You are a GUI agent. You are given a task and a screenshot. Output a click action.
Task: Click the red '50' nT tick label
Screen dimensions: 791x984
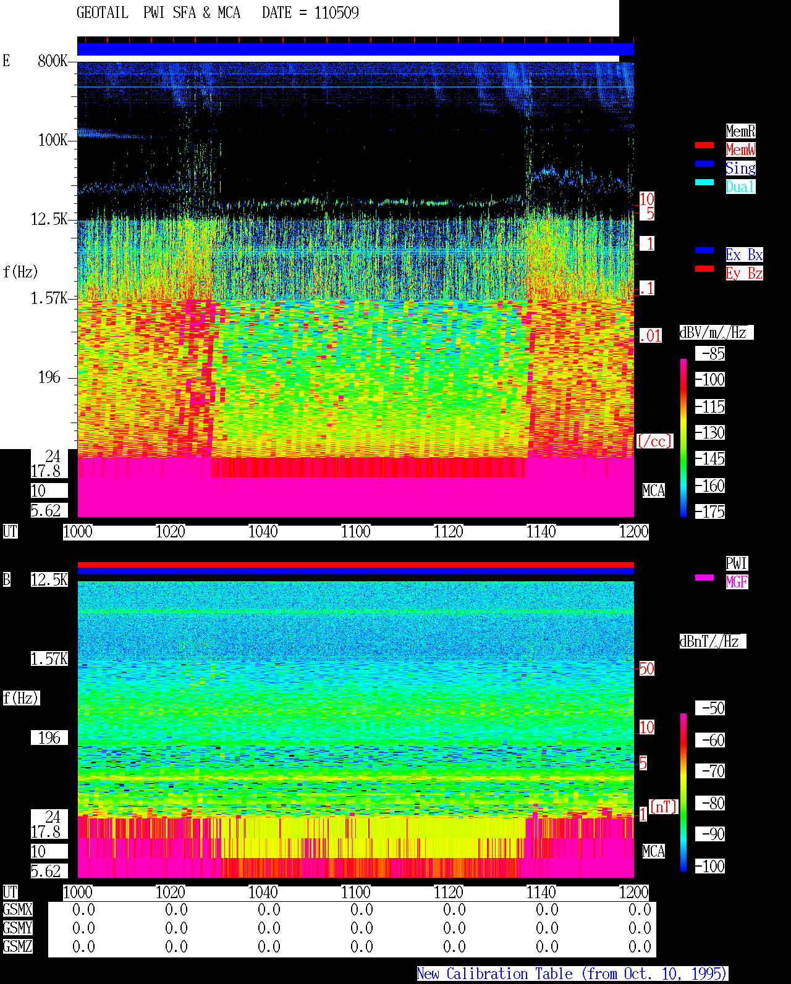[646, 668]
